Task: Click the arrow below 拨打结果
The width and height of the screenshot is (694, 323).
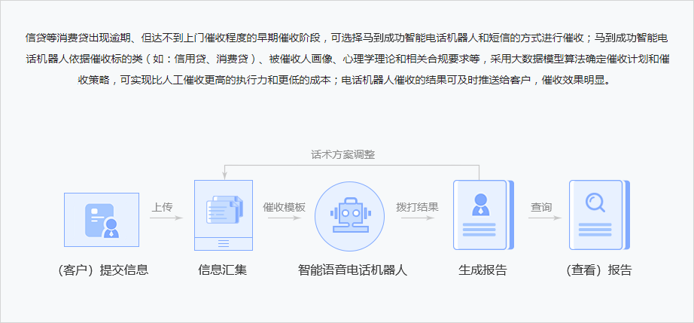Action: tap(416, 218)
